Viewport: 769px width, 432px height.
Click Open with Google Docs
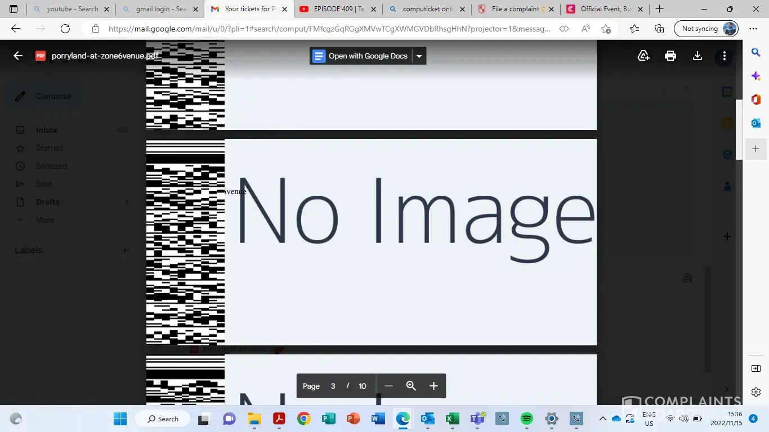(360, 56)
